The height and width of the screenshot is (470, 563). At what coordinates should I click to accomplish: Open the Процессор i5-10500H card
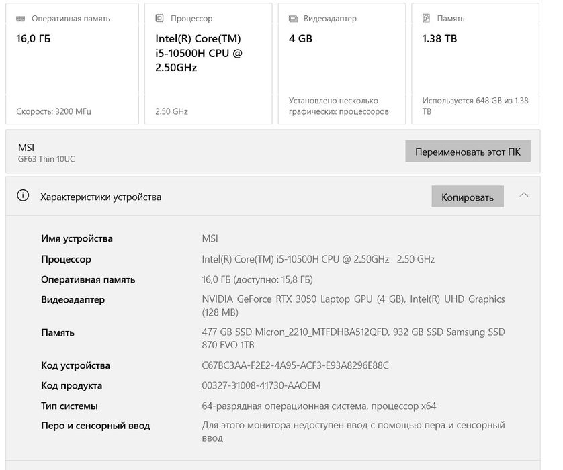[208, 64]
